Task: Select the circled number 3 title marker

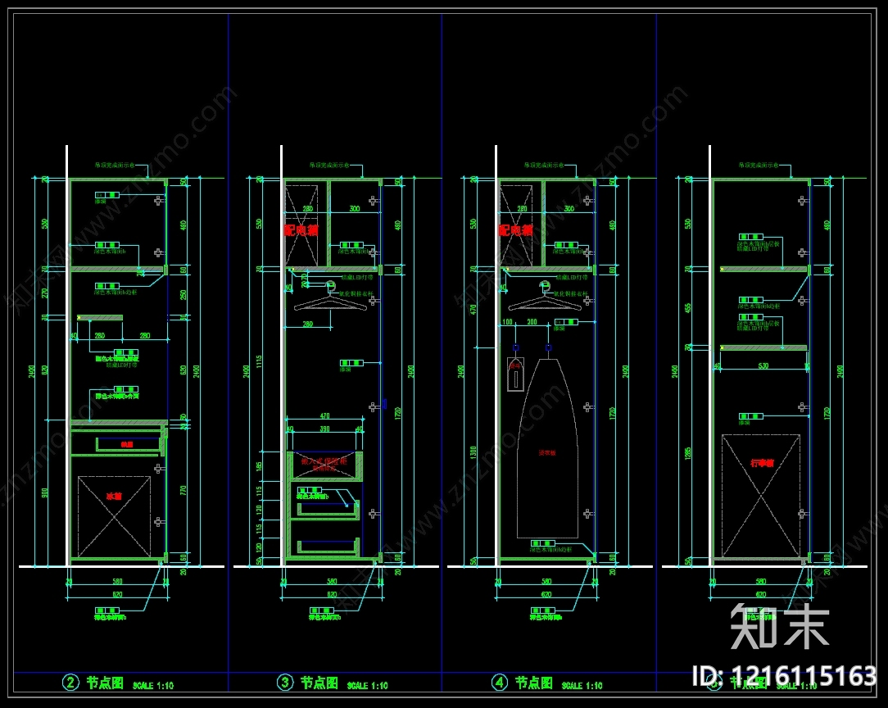Action: point(285,682)
